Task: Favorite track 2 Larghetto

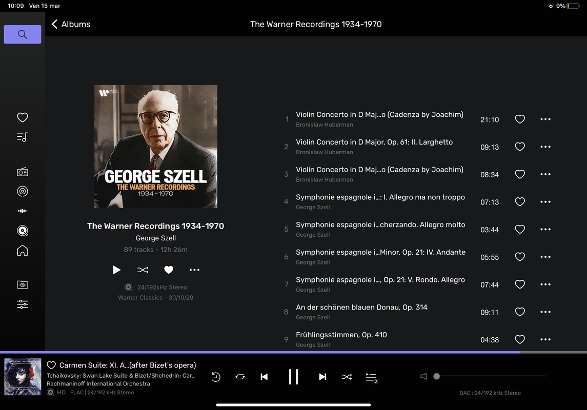Action: 520,147
